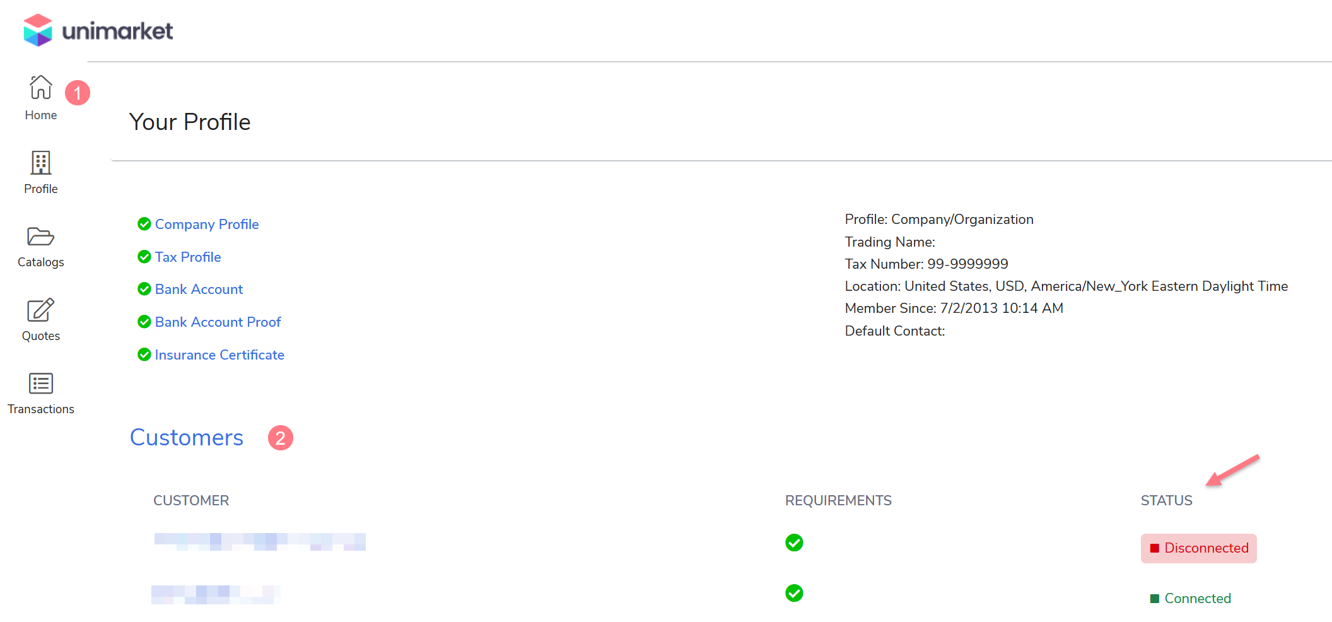Screen dimensions: 1332x622
Task: Open the Customers heading link
Action: click(x=187, y=438)
